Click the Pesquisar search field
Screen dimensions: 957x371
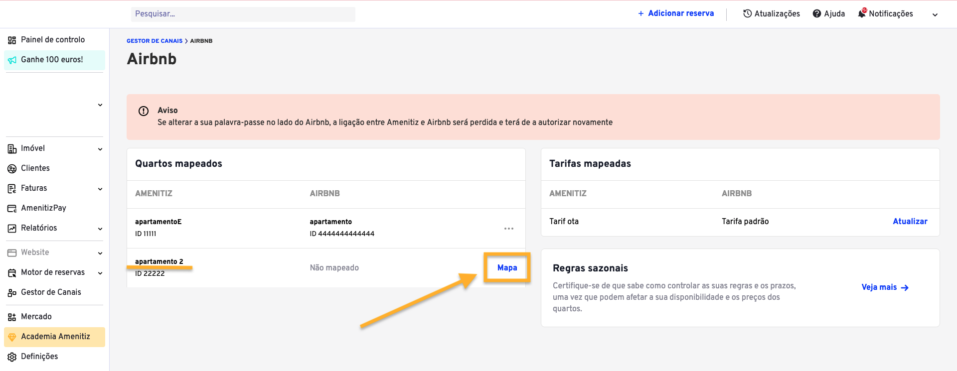(x=243, y=14)
